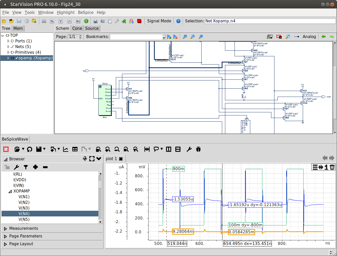337x256 pixels.
Task: Expand the Nets (5) tree node
Action: pyautogui.click(x=8, y=47)
